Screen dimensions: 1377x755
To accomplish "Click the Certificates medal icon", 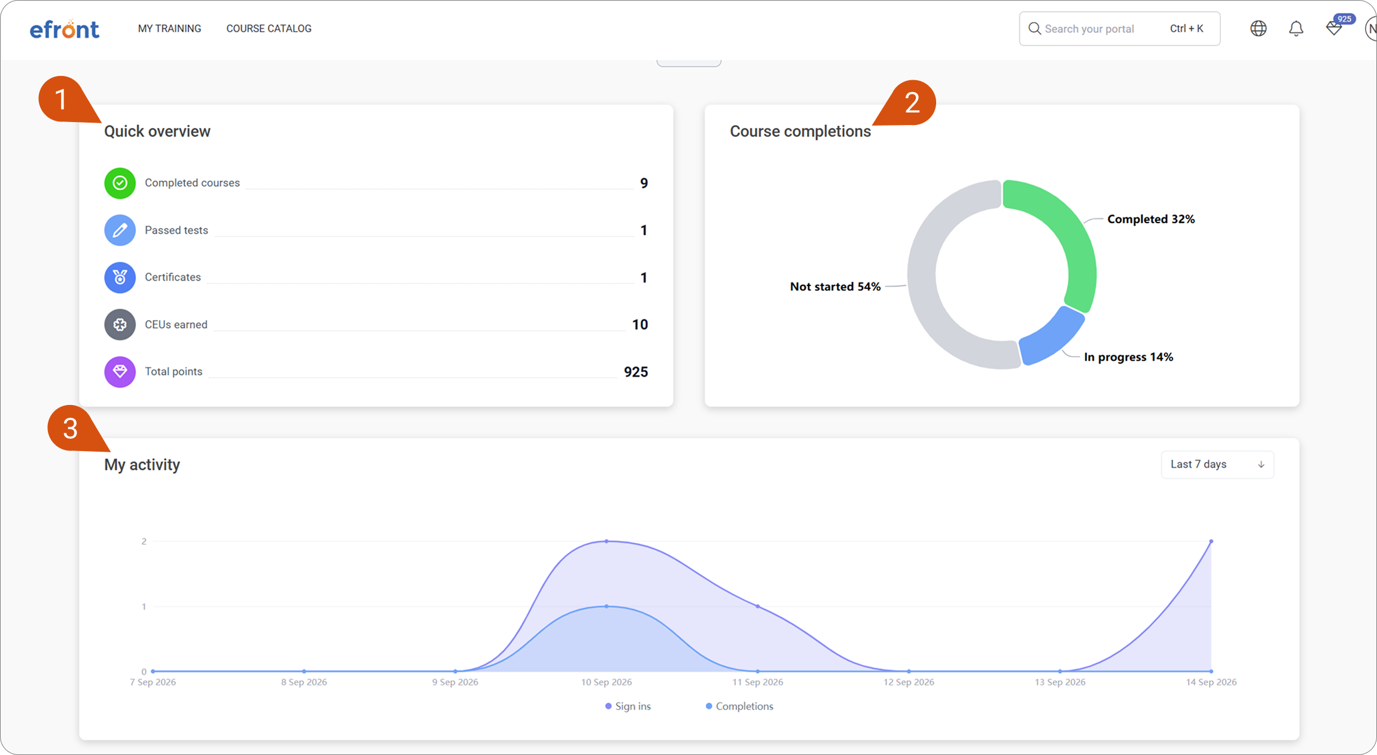I will [120, 278].
